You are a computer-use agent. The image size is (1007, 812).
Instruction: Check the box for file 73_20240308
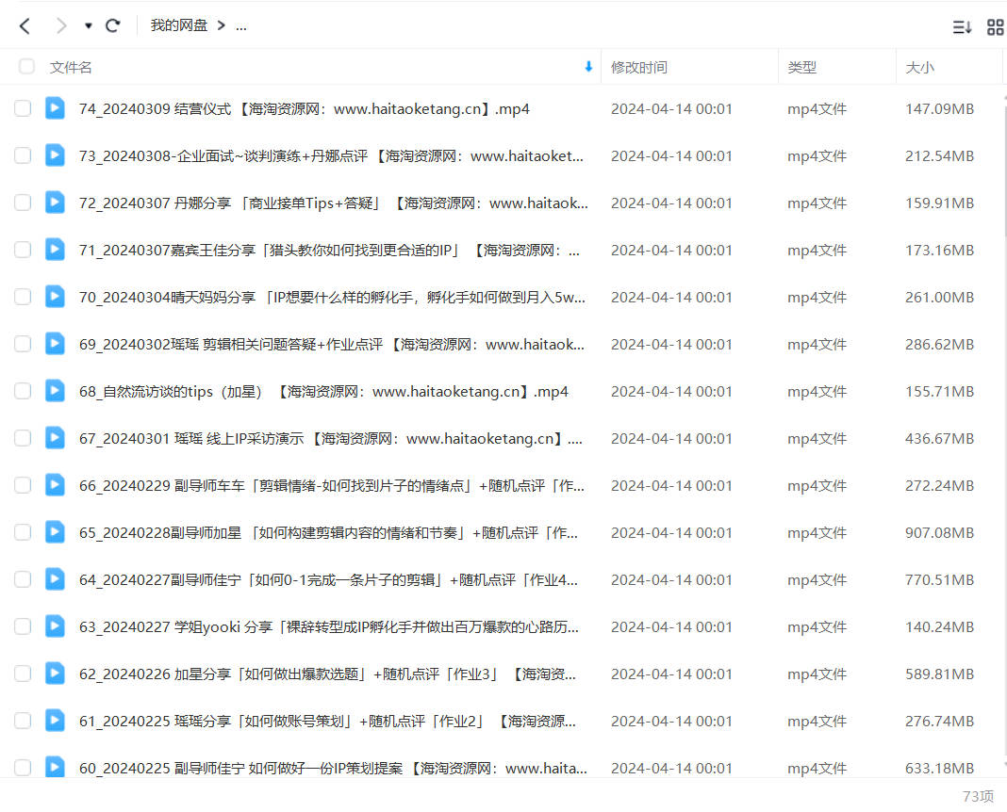coord(23,155)
